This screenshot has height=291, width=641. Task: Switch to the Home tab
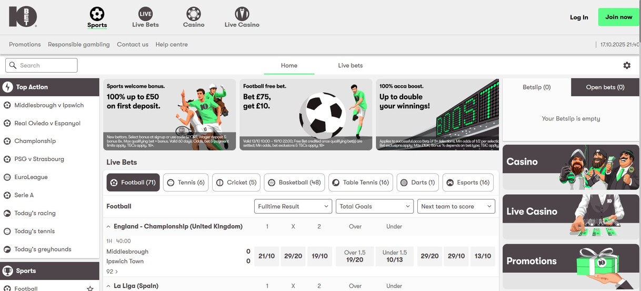coord(289,66)
